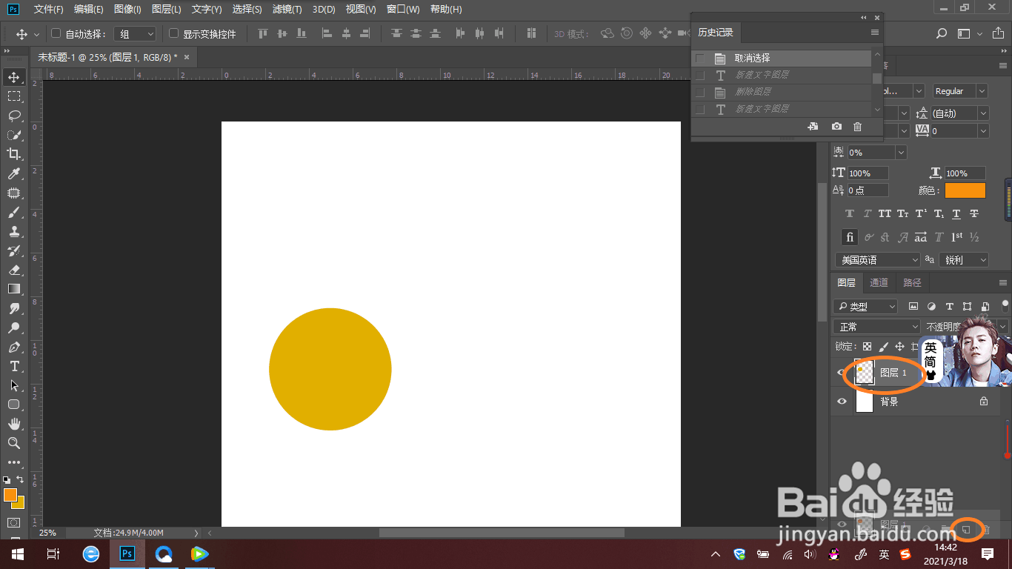Delete current history state with trash icon

click(858, 127)
